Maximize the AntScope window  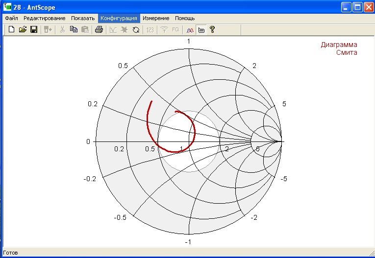[357, 7]
